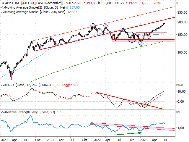Click the 10,00 MACD axis label

coord(182,91)
